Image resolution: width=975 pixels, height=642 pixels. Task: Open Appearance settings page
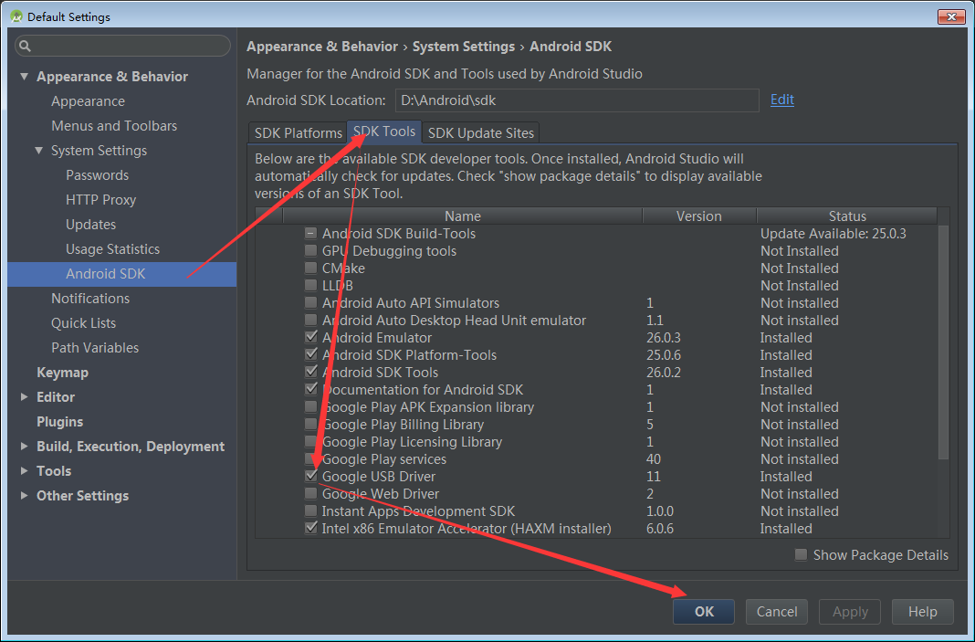pyautogui.click(x=88, y=101)
